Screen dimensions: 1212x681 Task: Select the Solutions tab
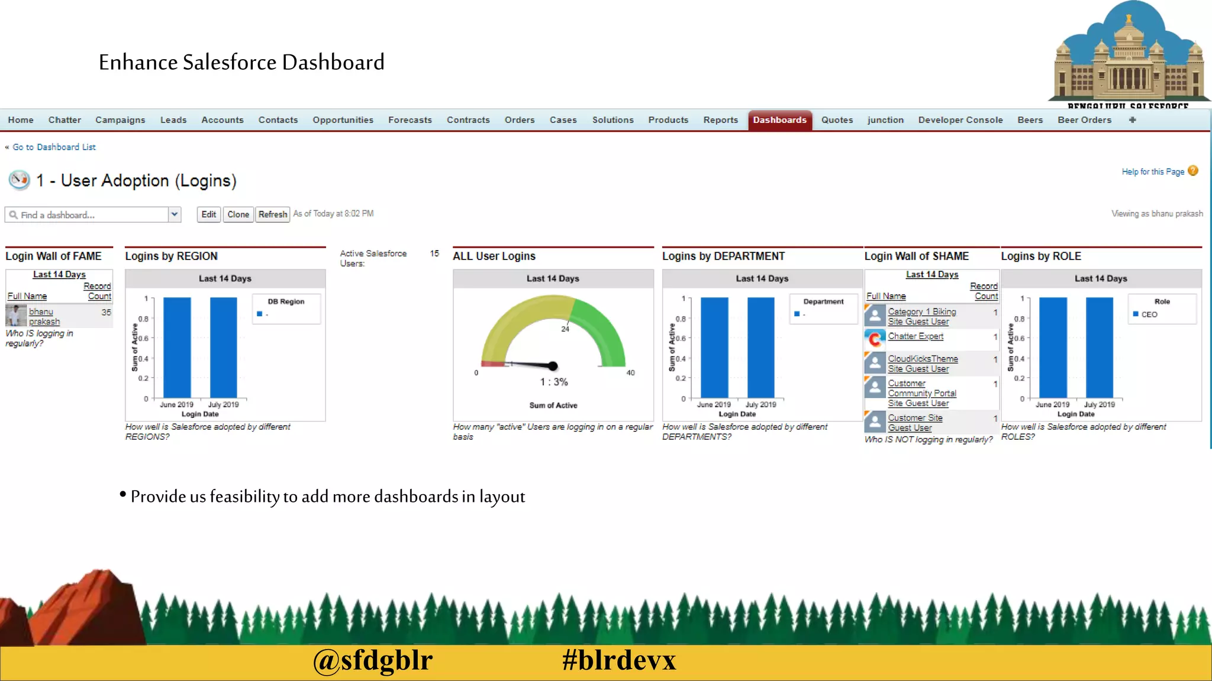pyautogui.click(x=613, y=120)
